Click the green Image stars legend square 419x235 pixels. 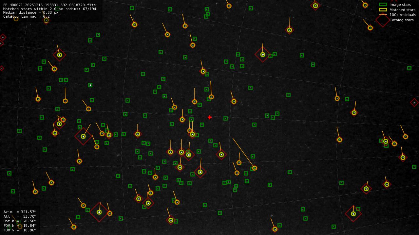[383, 5]
